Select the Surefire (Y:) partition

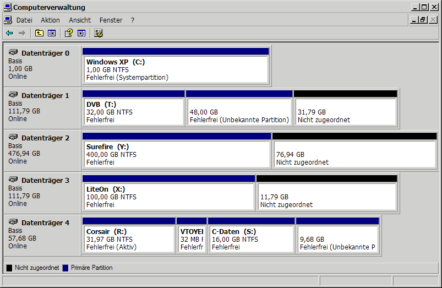(x=177, y=151)
